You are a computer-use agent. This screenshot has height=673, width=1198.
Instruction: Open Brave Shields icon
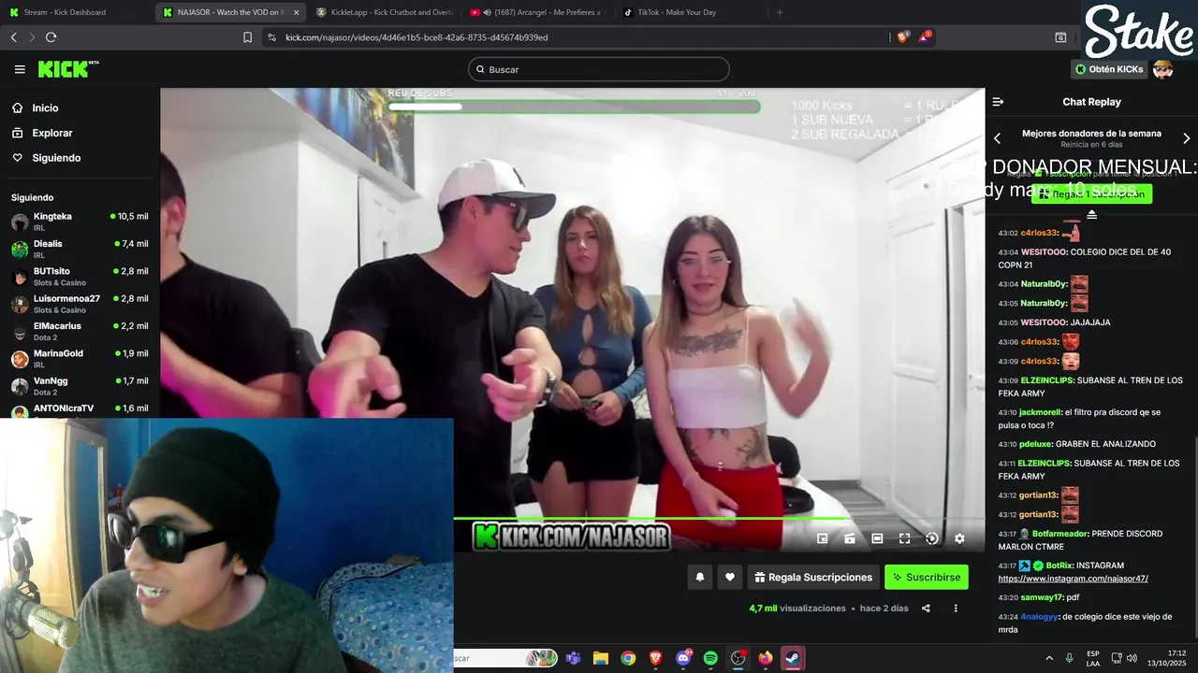[x=902, y=37]
